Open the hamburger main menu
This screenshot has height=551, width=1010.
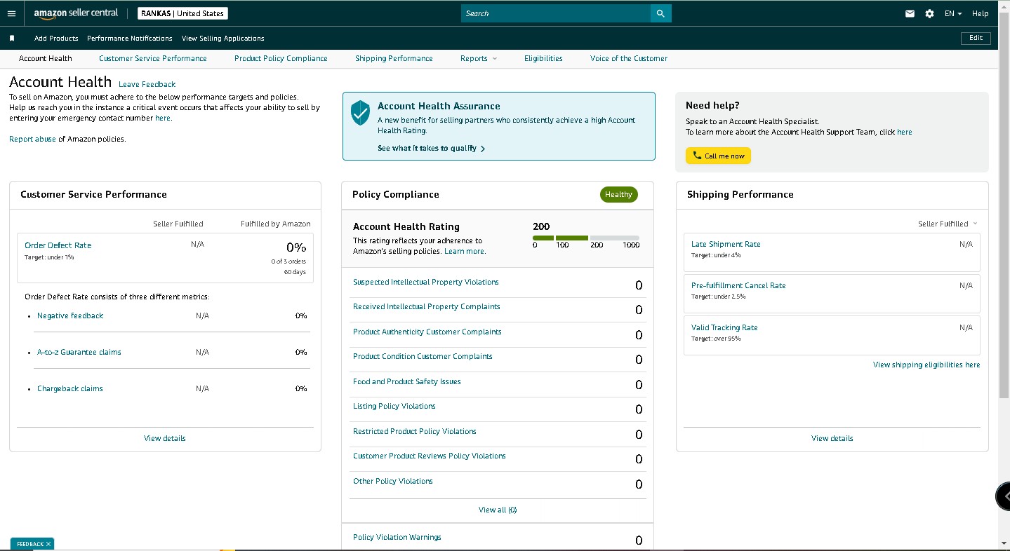pyautogui.click(x=11, y=13)
